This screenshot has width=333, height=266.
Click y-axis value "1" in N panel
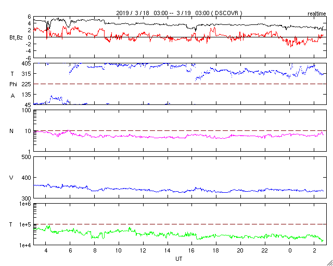pos(30,152)
